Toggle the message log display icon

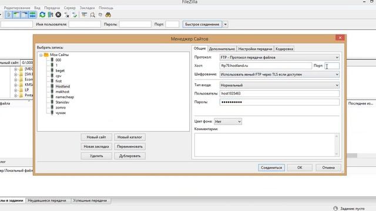[9, 15]
